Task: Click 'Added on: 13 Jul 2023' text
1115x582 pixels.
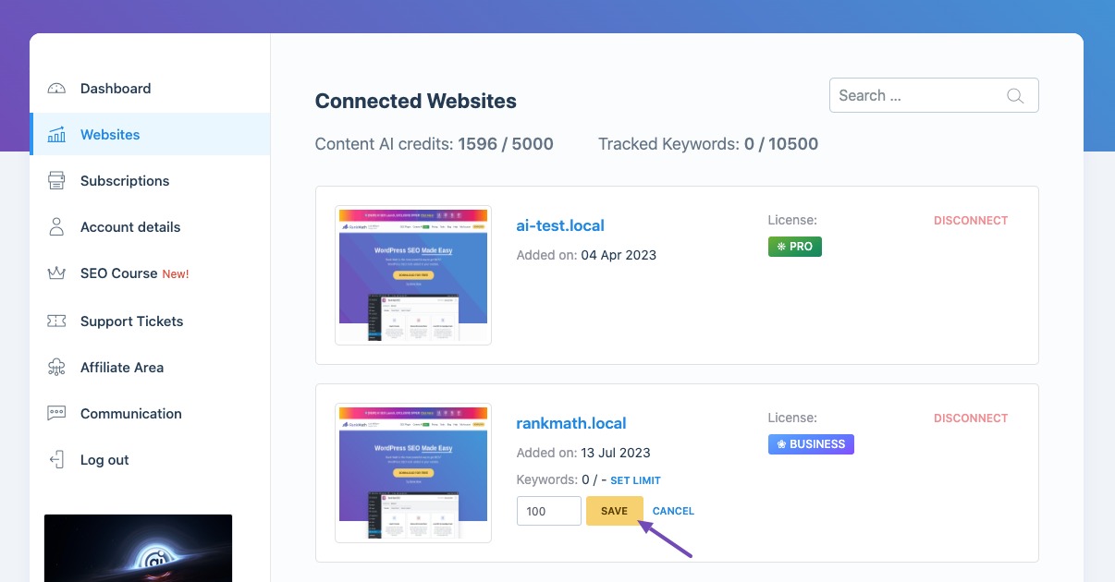Action: [x=583, y=453]
